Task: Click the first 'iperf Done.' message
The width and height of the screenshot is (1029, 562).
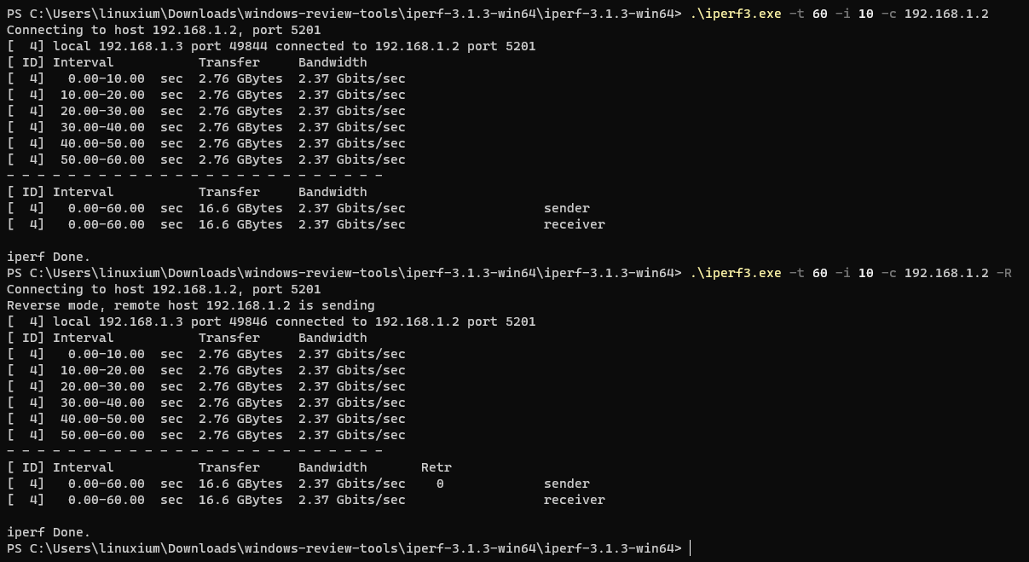Action: click(49, 257)
